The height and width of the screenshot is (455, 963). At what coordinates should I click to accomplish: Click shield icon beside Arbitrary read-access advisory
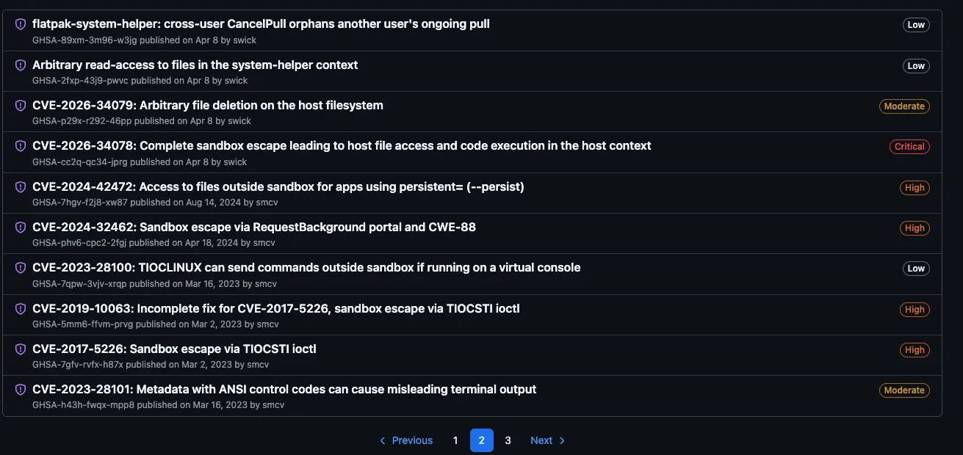pyautogui.click(x=21, y=65)
